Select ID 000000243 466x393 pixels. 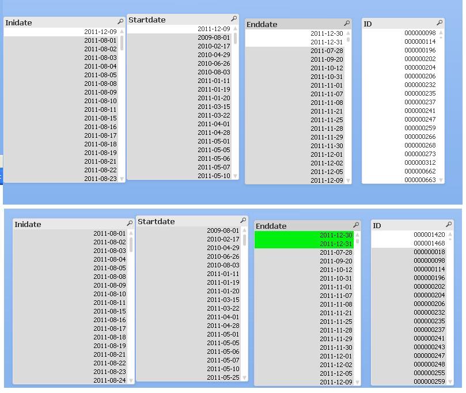pyautogui.click(x=410, y=347)
